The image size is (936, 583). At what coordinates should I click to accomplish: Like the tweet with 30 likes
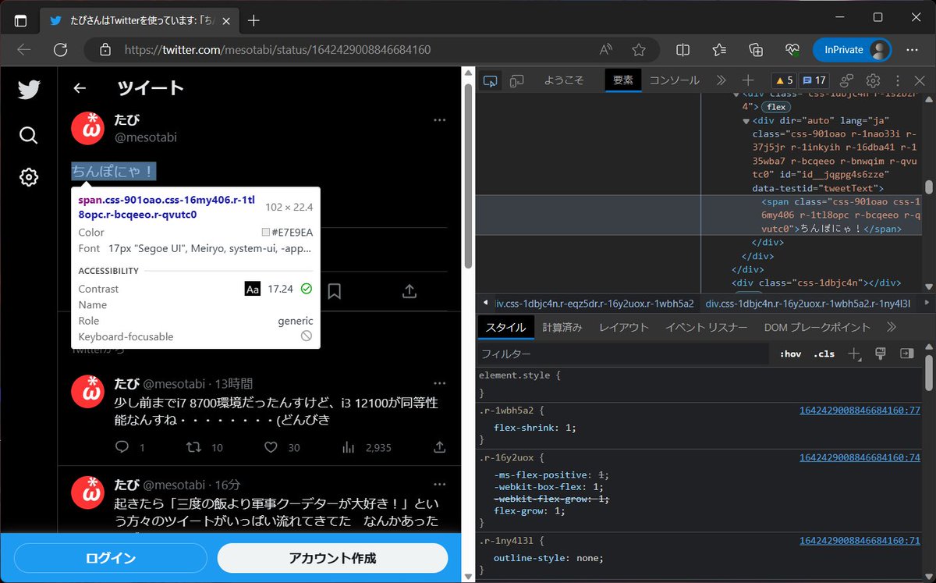click(271, 447)
